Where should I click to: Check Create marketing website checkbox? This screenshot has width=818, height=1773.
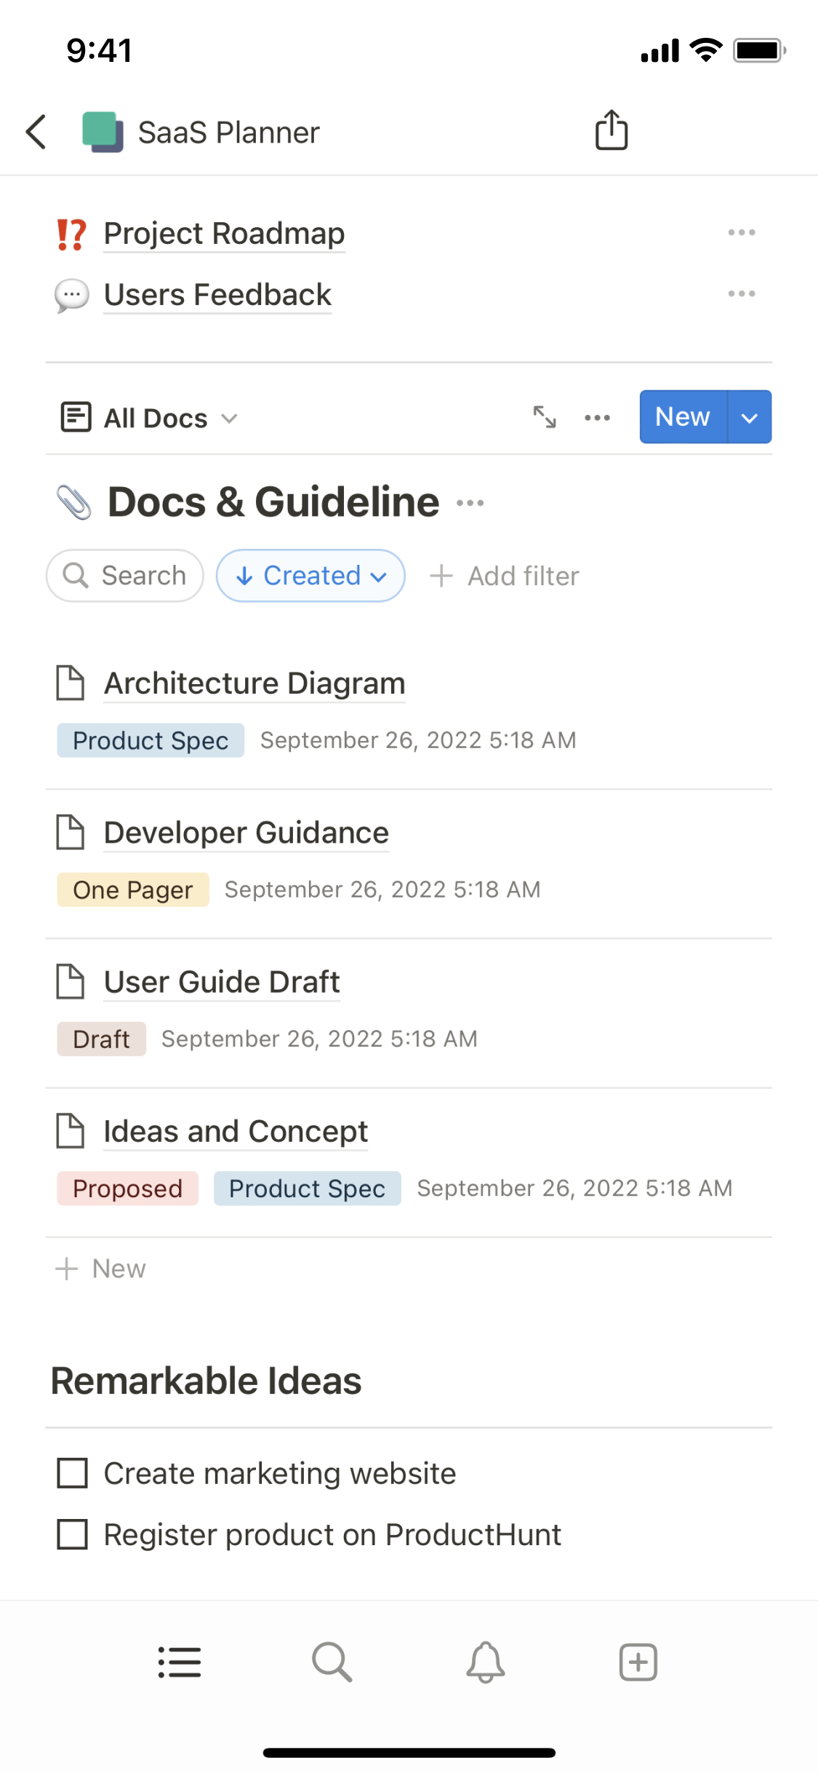[73, 1473]
